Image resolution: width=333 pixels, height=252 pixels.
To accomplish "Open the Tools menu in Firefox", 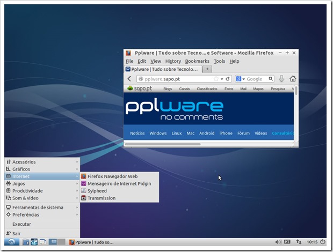I will tap(219, 61).
